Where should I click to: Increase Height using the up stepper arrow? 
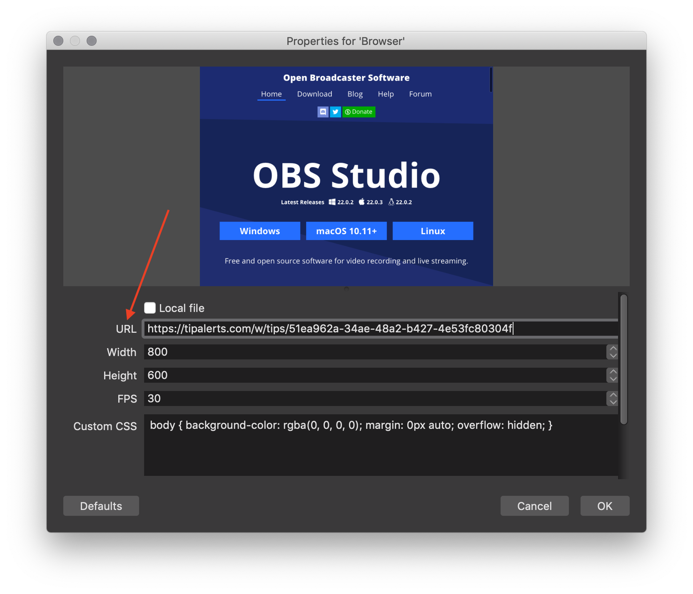pos(613,372)
